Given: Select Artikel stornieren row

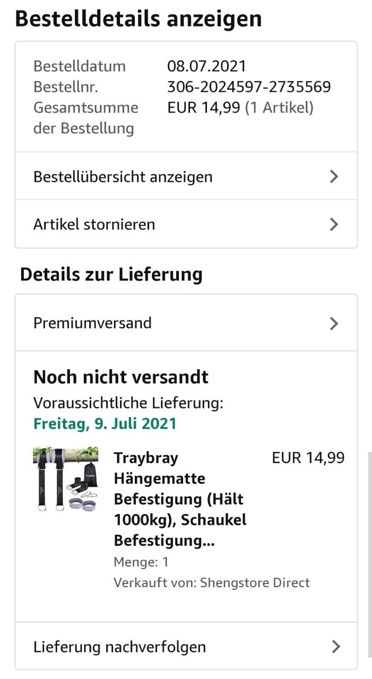Looking at the screenshot, I should (186, 224).
